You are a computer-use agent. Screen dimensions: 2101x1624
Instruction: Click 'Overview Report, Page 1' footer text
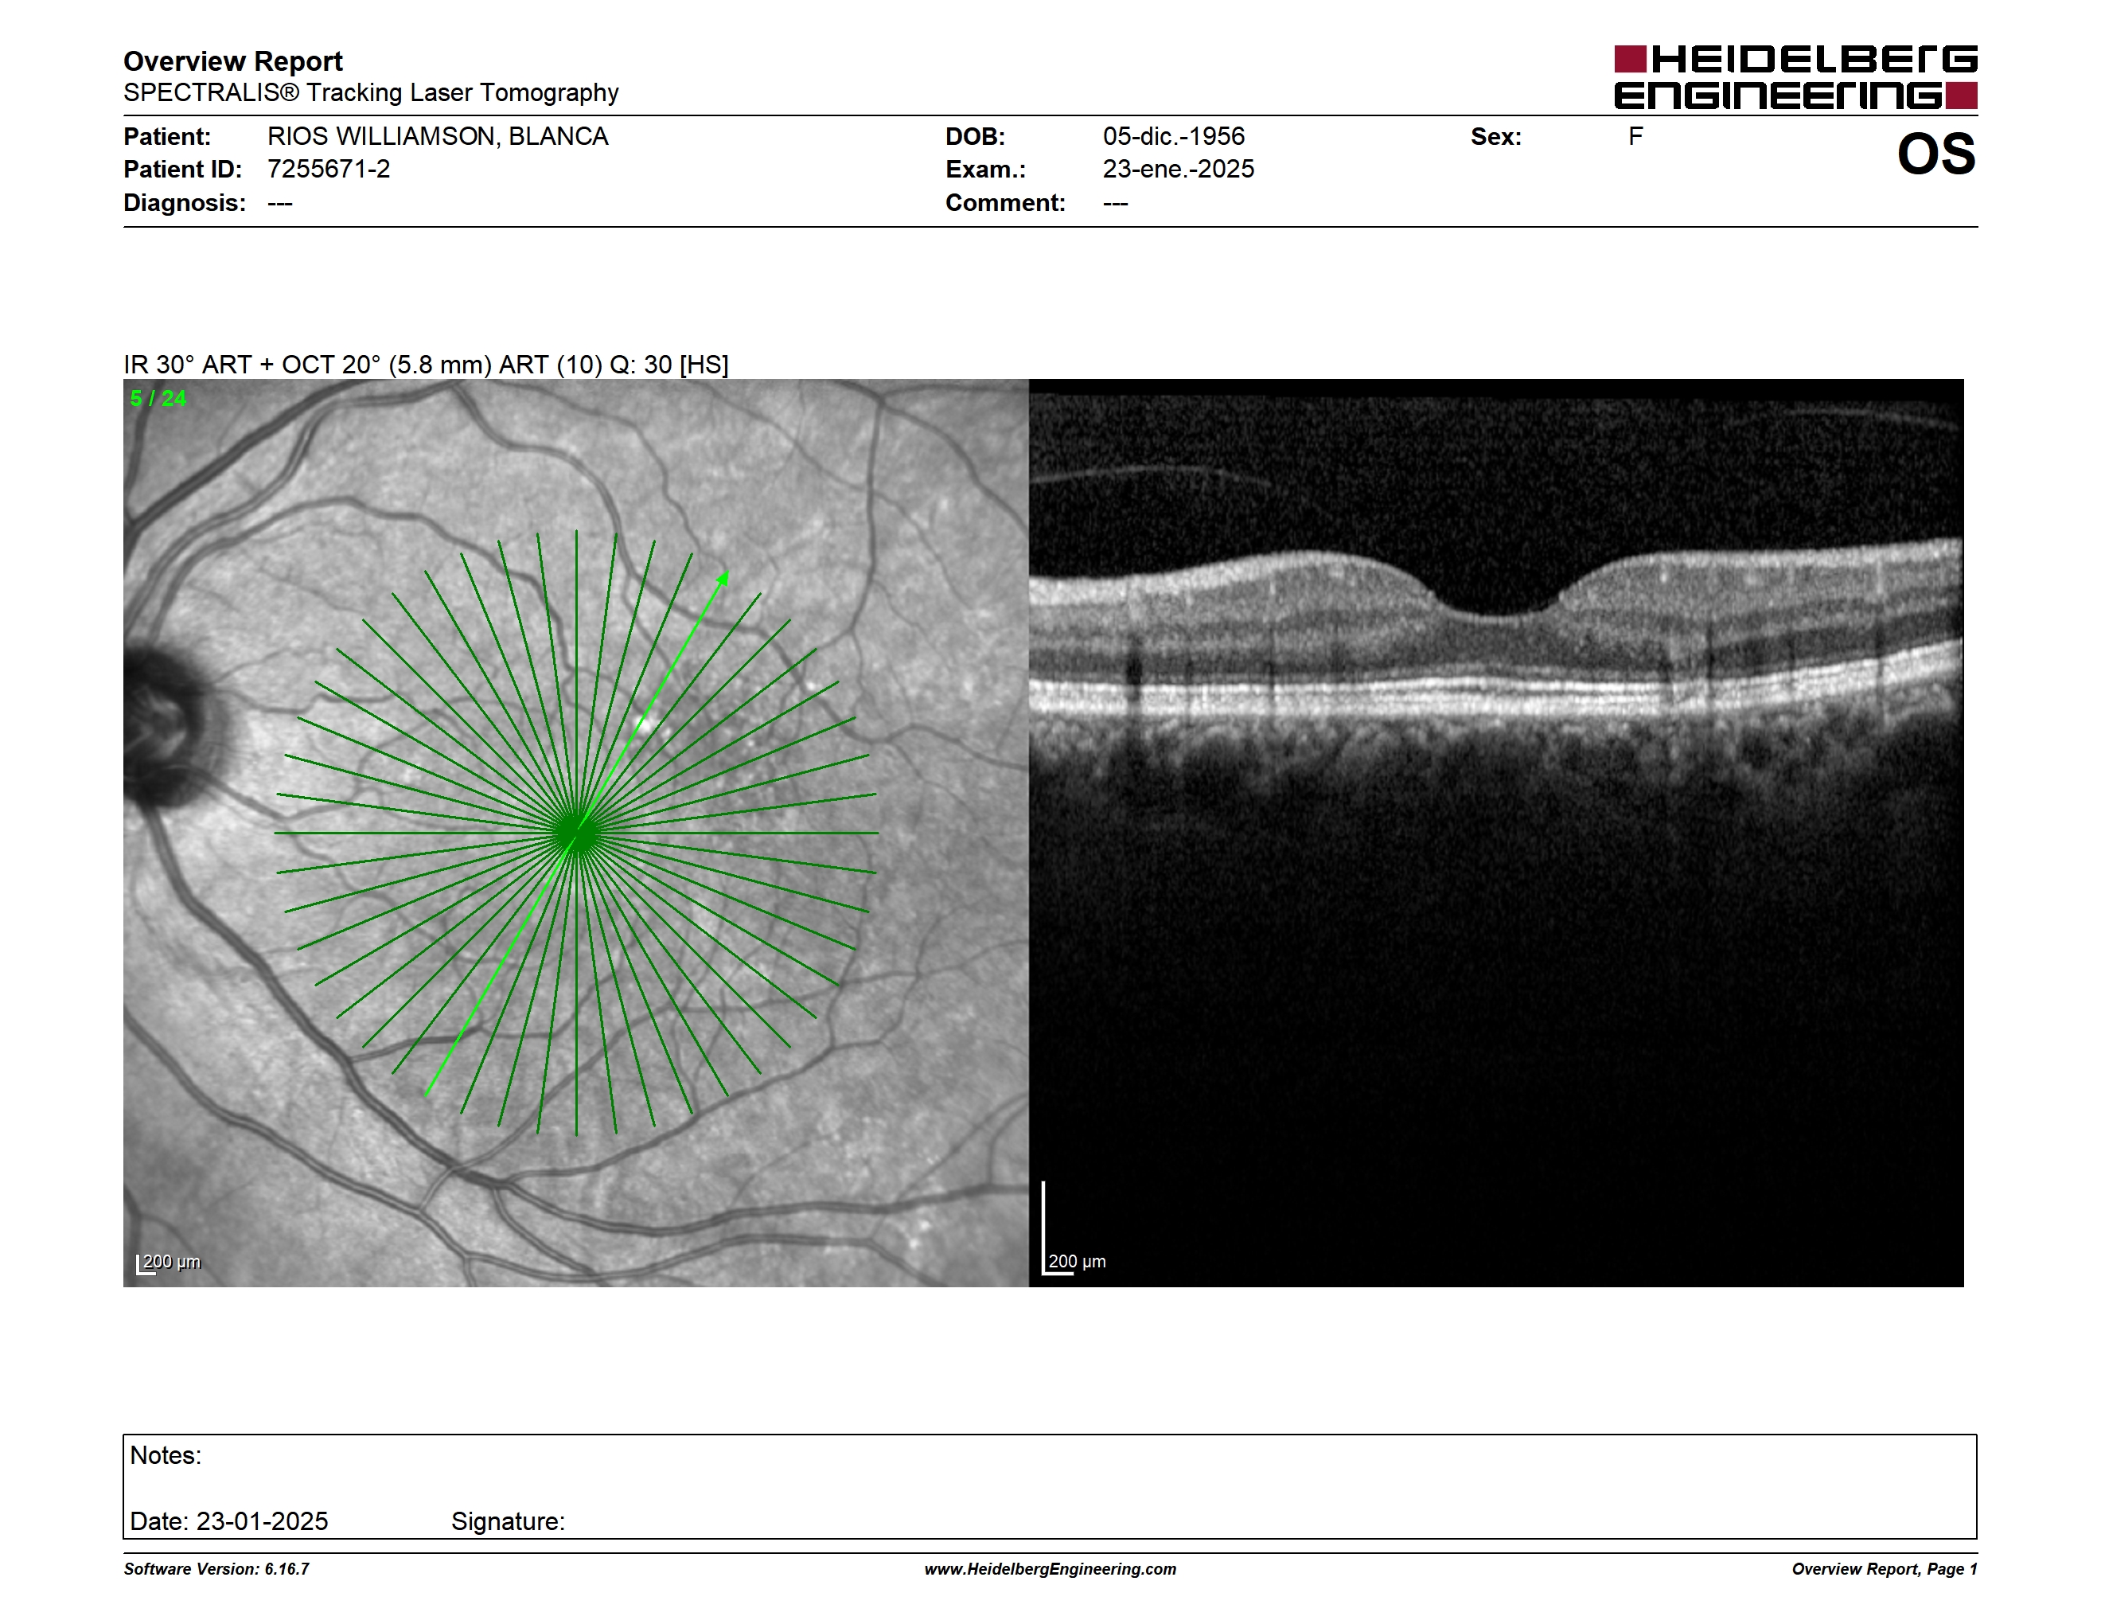pyautogui.click(x=1885, y=1569)
